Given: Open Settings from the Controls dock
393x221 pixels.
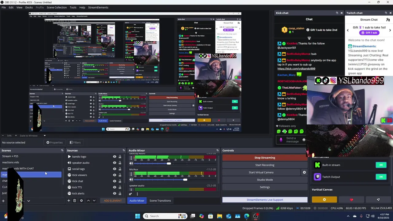Looking at the screenshot, I should (265, 187).
